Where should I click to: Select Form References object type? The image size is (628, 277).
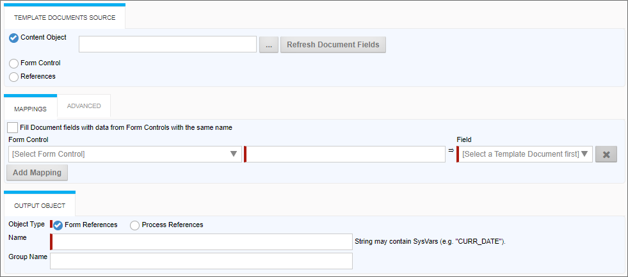pyautogui.click(x=58, y=225)
